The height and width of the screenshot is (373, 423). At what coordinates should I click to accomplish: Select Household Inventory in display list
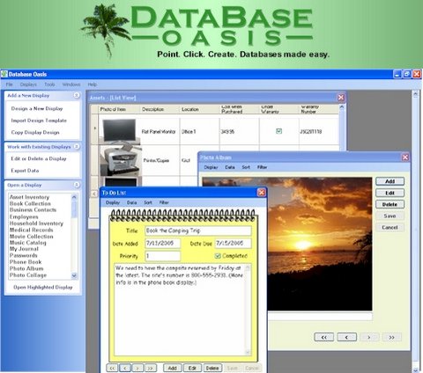(36, 223)
